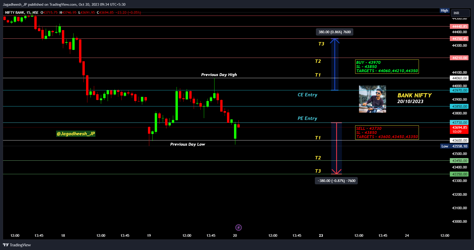The image size is (474, 250).
Task: Click date 23 on the time axis
Action: pyautogui.click(x=321, y=235)
